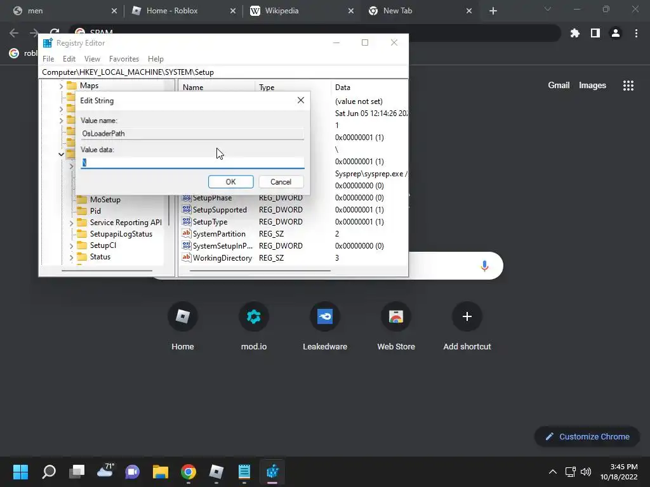Close the Edit String dialog with X
Image resolution: width=650 pixels, height=487 pixels.
coord(301,100)
